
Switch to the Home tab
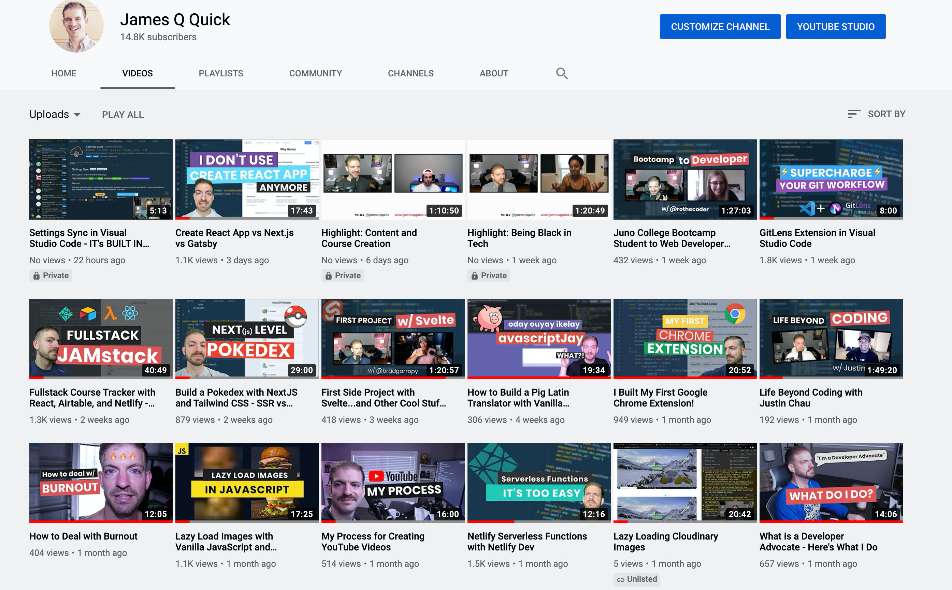[x=63, y=73]
